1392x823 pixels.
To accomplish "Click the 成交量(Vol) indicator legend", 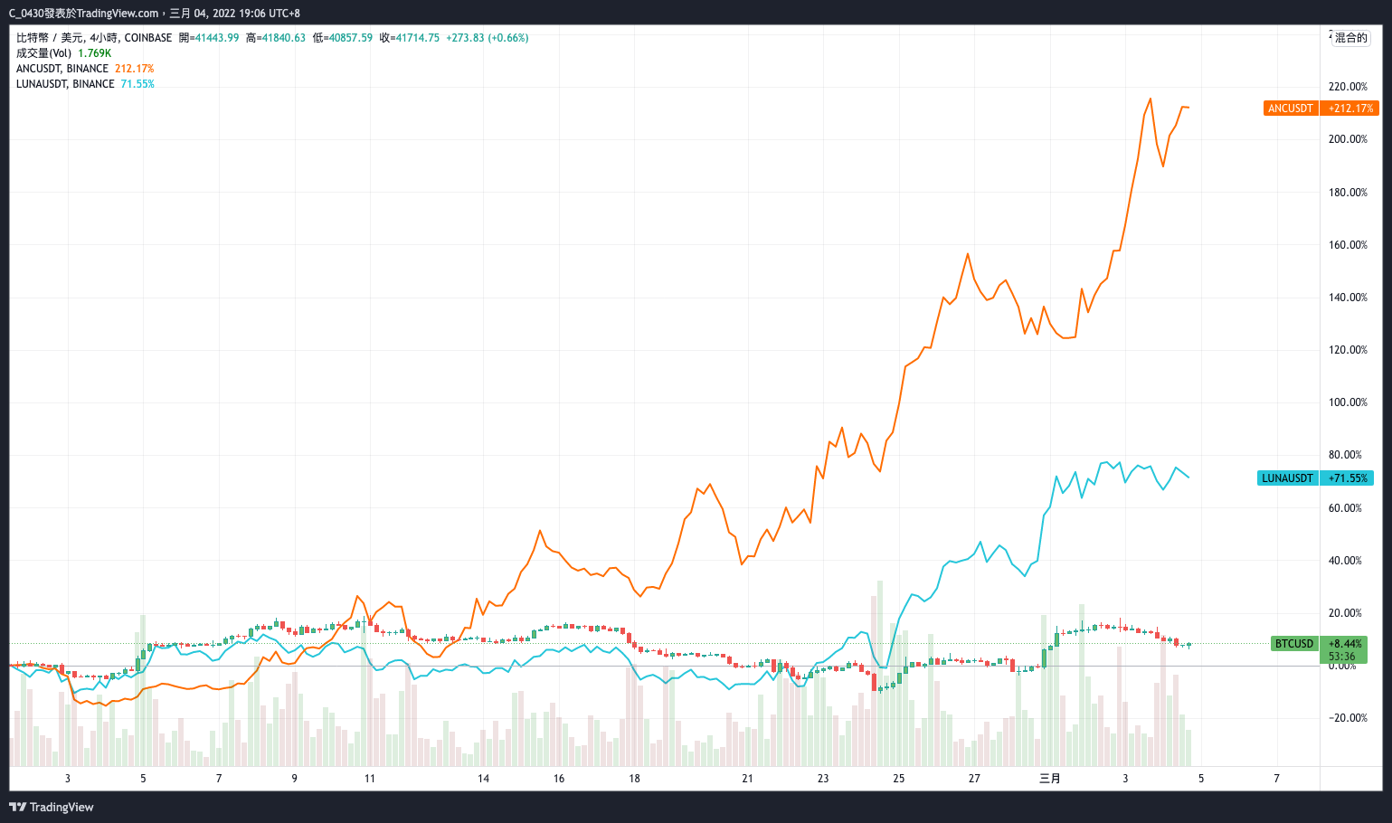I will tap(63, 53).
